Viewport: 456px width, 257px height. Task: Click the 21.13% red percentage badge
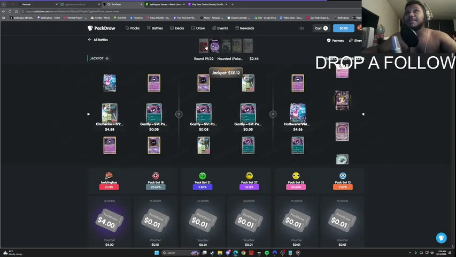[109, 187]
